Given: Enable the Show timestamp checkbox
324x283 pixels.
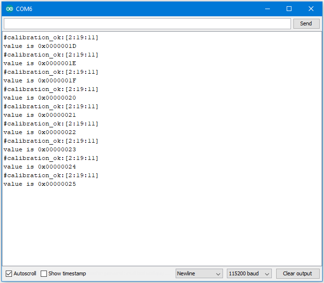Looking at the screenshot, I should [44, 273].
